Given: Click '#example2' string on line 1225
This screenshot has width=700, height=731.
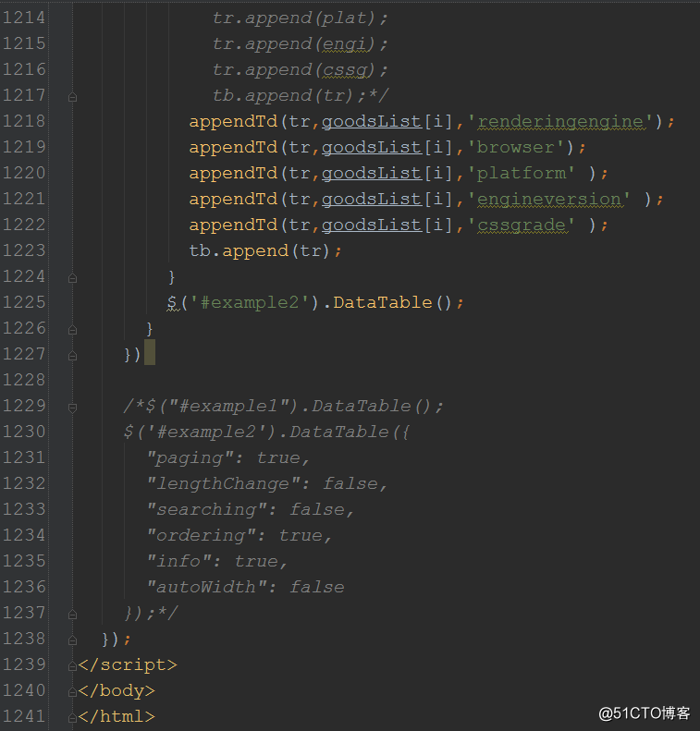Looking at the screenshot, I should click(250, 302).
